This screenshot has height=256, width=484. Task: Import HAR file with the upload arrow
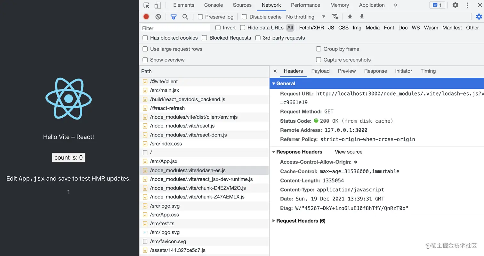tap(350, 17)
